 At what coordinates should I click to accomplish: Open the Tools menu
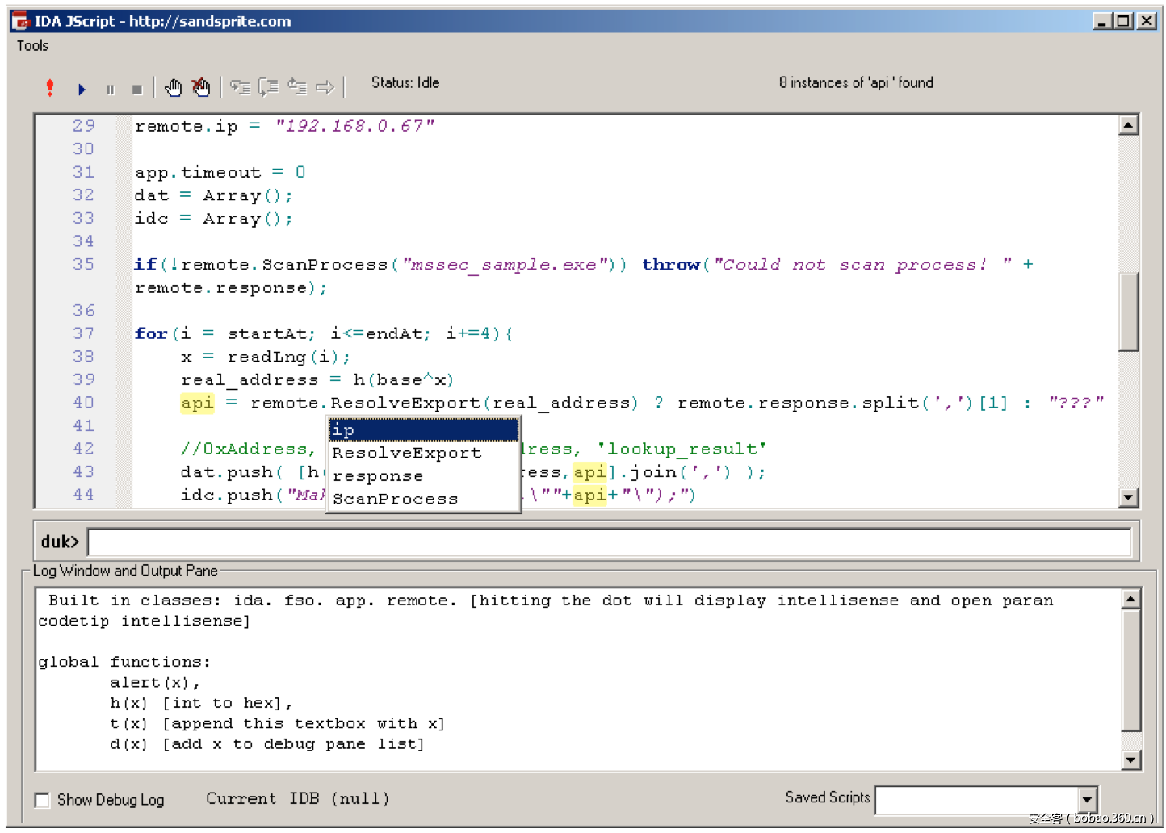[x=33, y=46]
